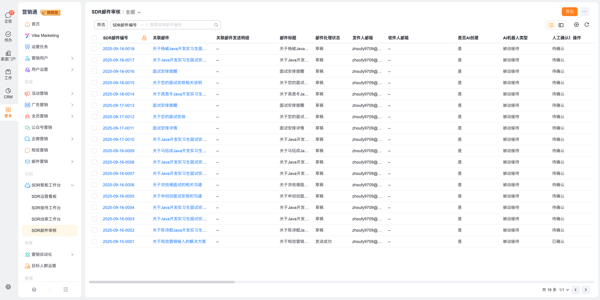Open the 2025-09-18-0017 mail record link
600x300 pixels.
coord(118,60)
